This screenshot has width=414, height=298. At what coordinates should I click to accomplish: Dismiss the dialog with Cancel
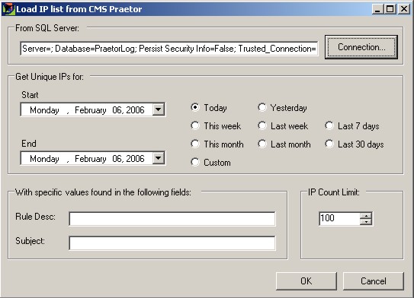374,281
